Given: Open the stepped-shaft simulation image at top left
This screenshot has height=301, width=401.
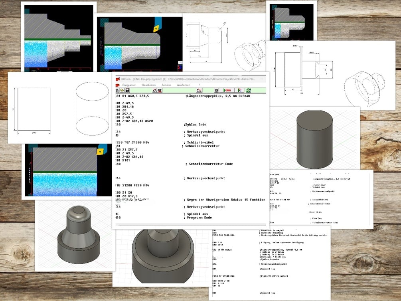Looking at the screenshot, I should pos(59,38).
